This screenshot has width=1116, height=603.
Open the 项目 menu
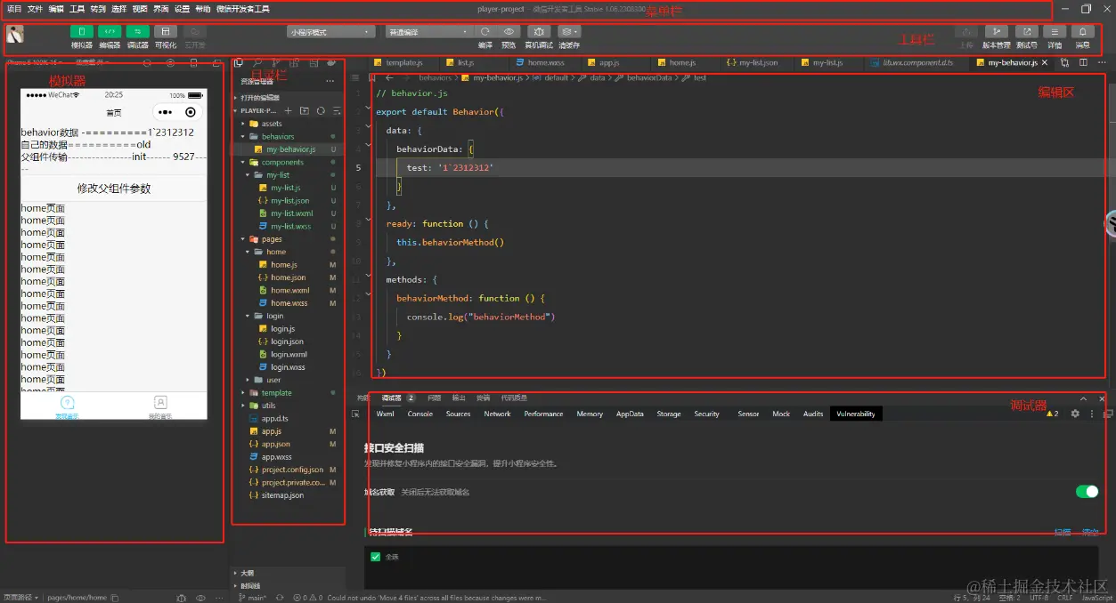pyautogui.click(x=14, y=9)
